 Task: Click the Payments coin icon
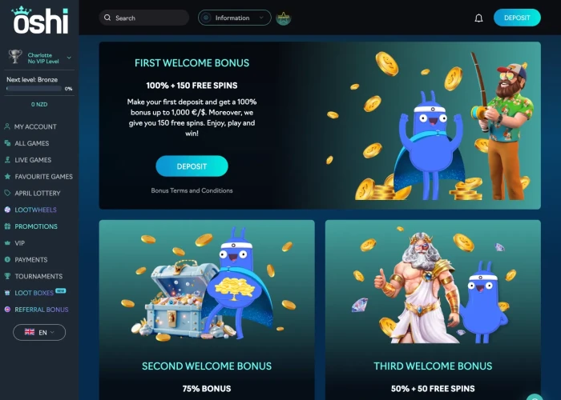7,260
